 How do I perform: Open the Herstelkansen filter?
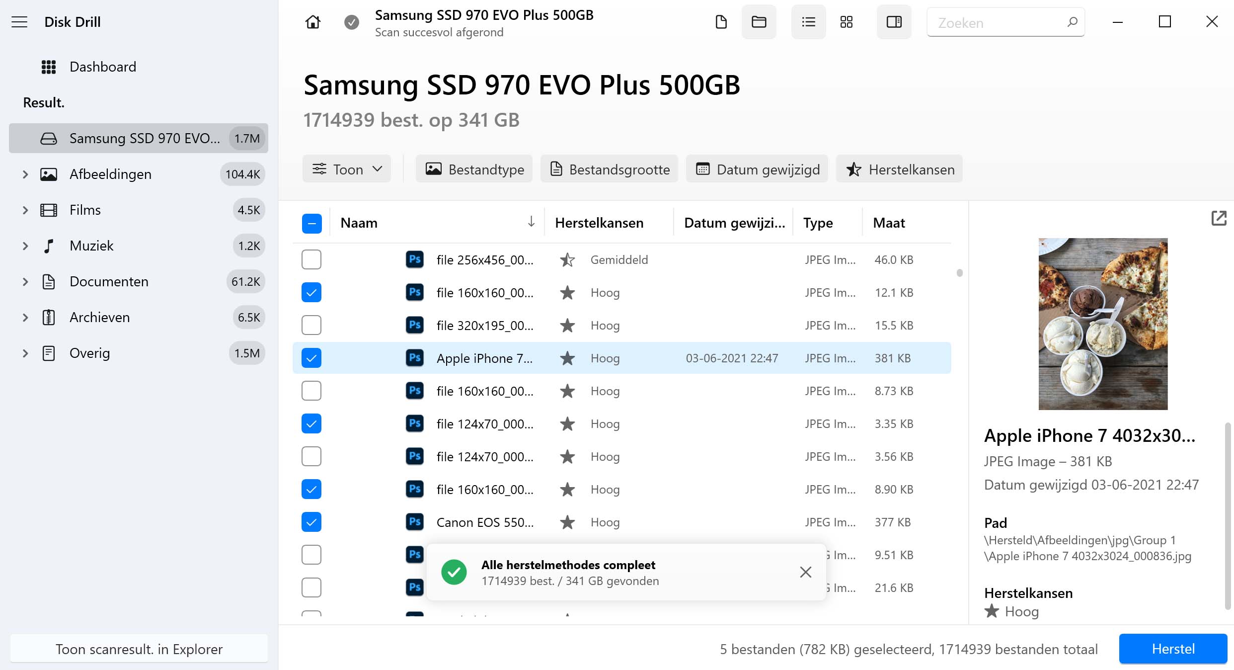point(899,169)
